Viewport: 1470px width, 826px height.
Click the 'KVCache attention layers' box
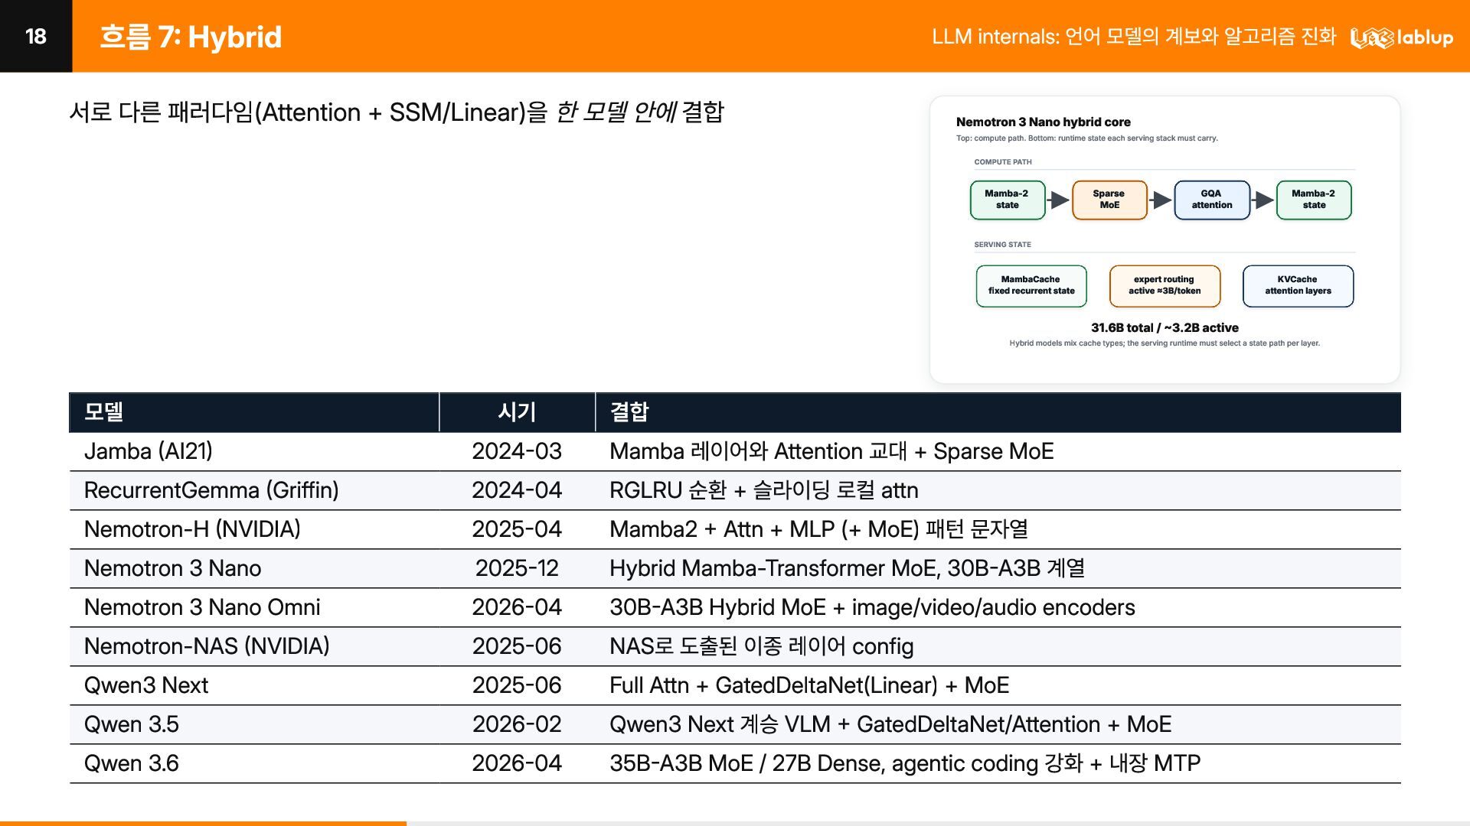[1298, 285]
